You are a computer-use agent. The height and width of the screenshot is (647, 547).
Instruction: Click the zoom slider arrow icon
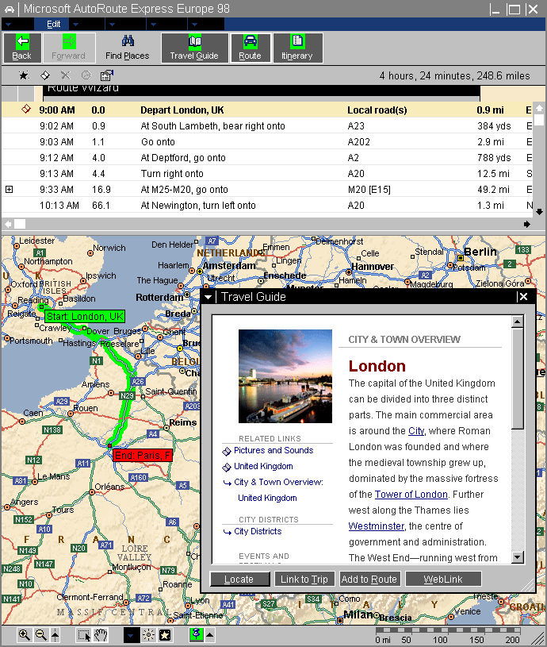(55, 635)
